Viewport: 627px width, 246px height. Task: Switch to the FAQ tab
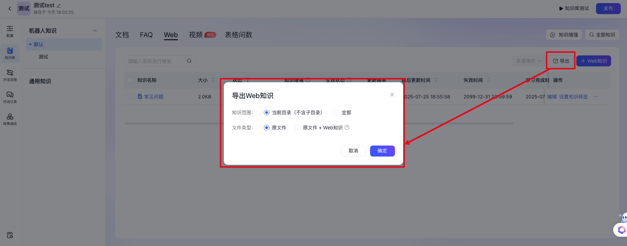pyautogui.click(x=146, y=35)
